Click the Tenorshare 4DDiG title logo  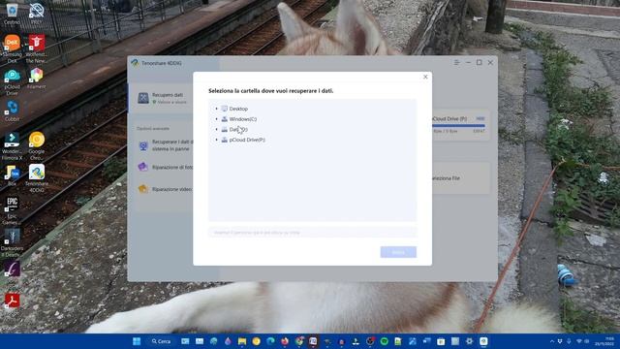[x=135, y=63]
